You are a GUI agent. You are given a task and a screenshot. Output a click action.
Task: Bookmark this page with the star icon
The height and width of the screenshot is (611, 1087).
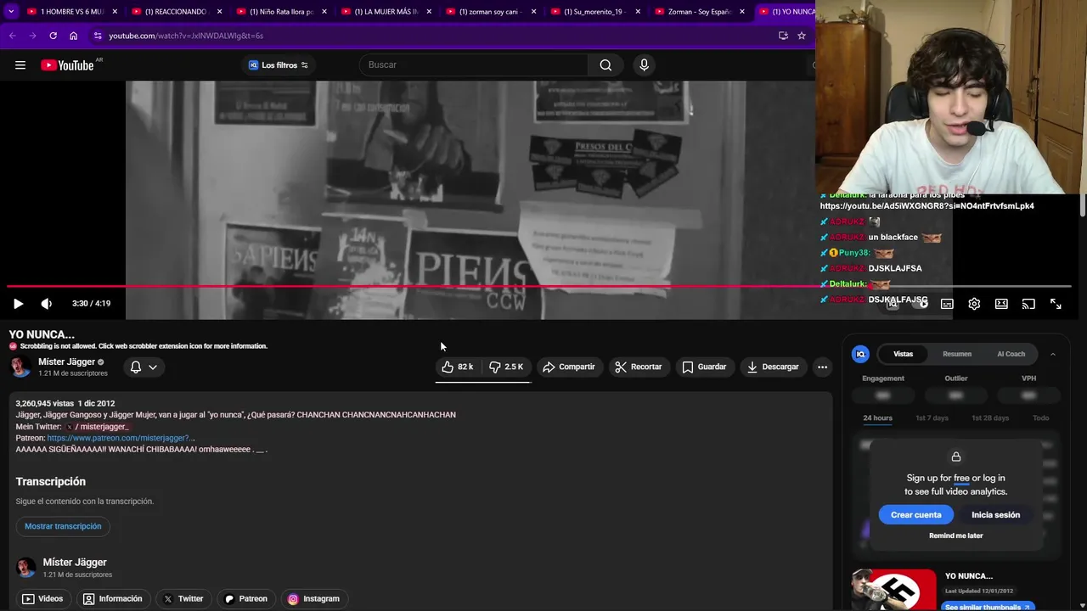pyautogui.click(x=801, y=36)
